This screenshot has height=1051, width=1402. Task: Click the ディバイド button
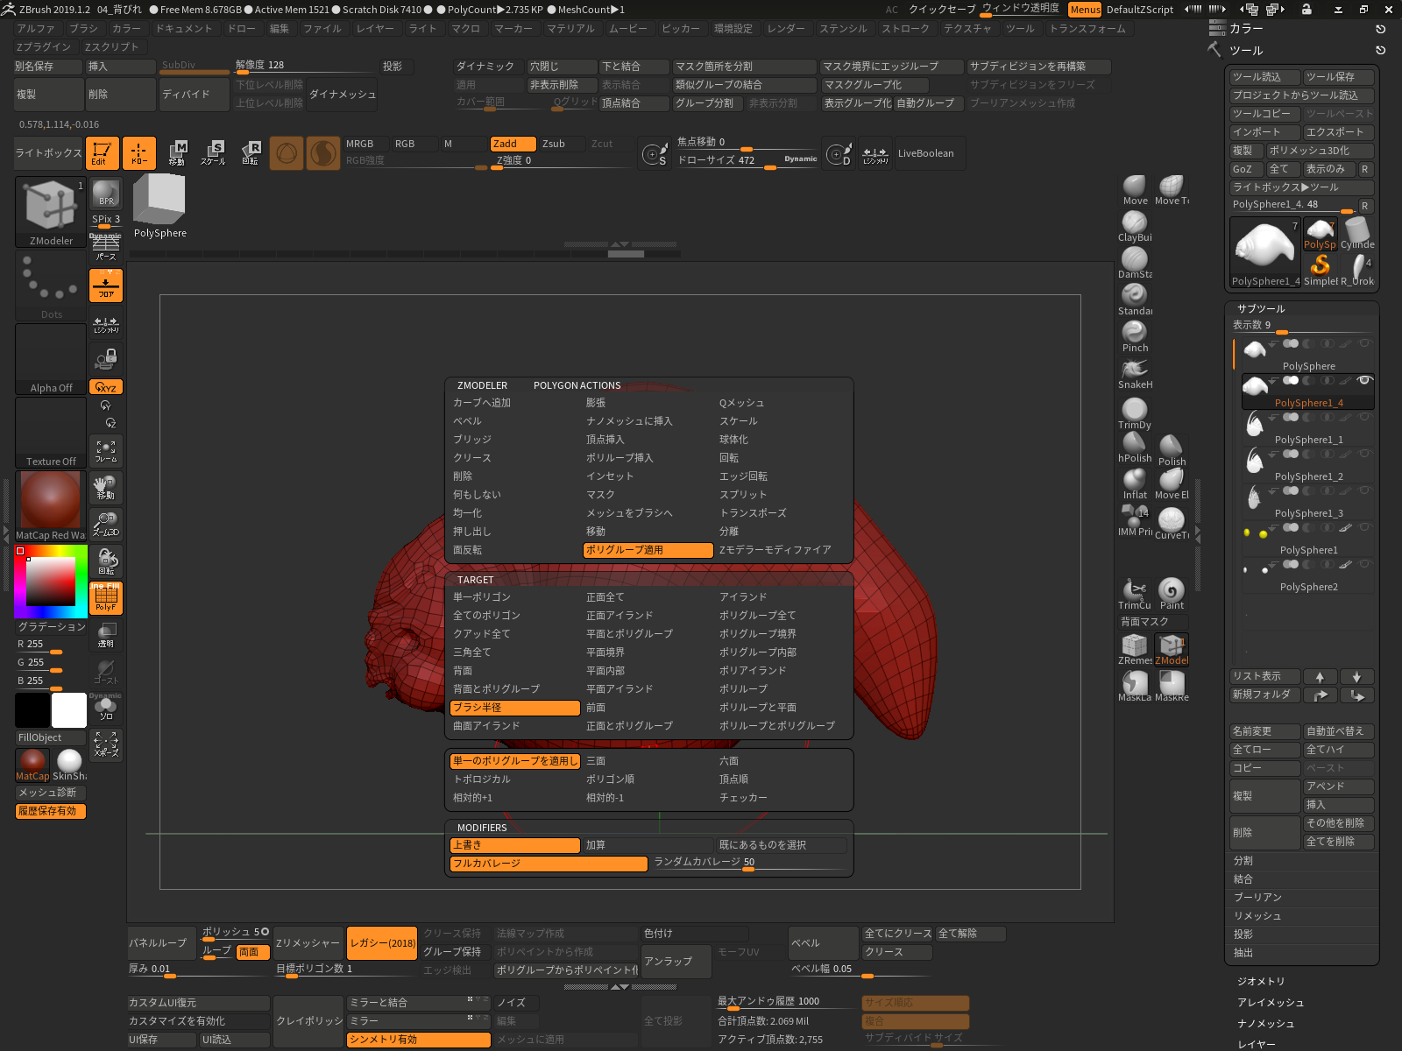pos(195,95)
